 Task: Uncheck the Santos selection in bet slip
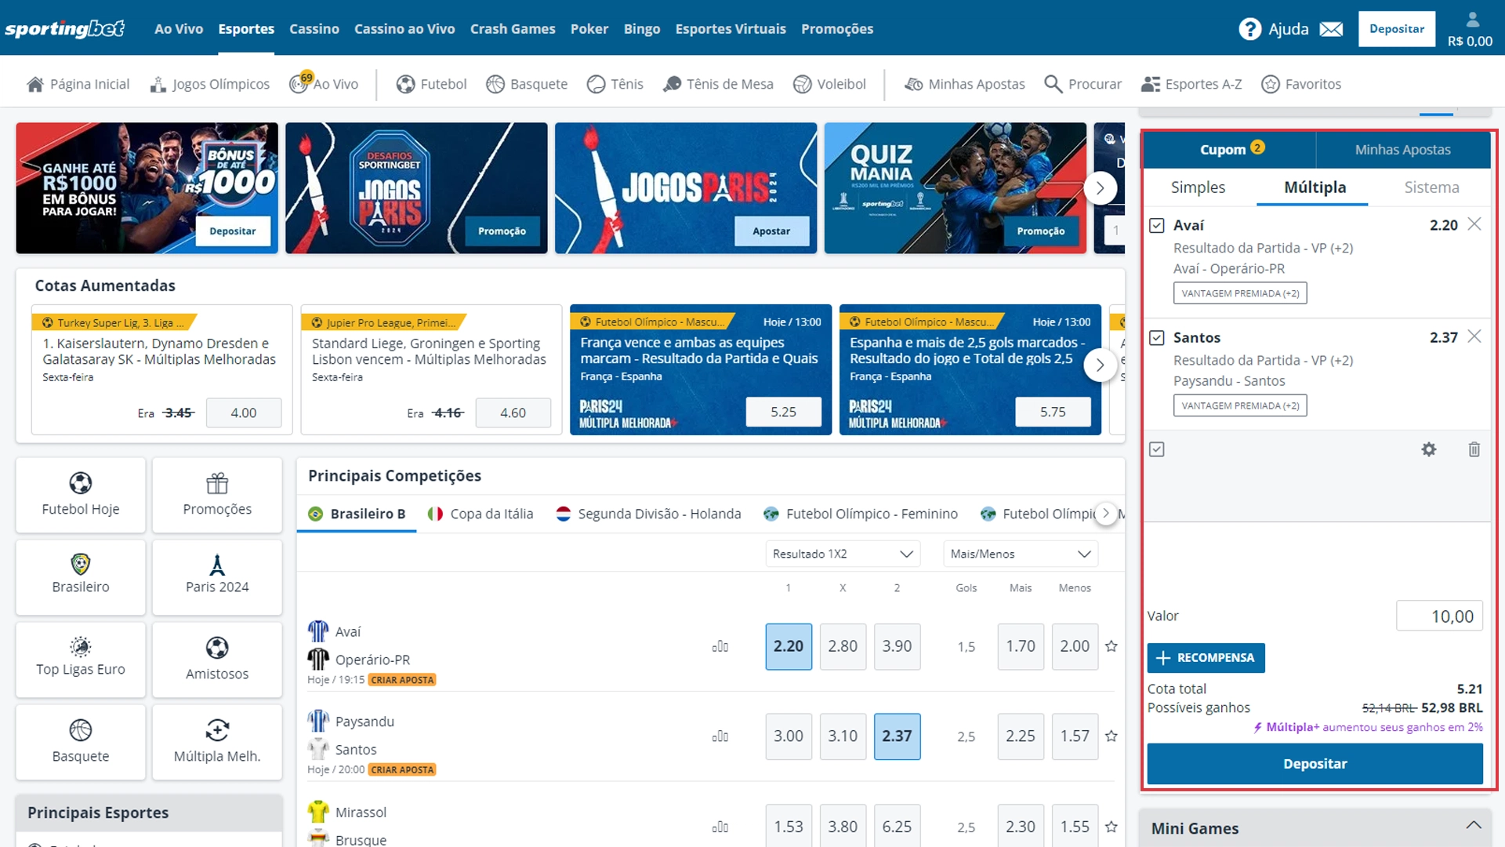click(1156, 338)
